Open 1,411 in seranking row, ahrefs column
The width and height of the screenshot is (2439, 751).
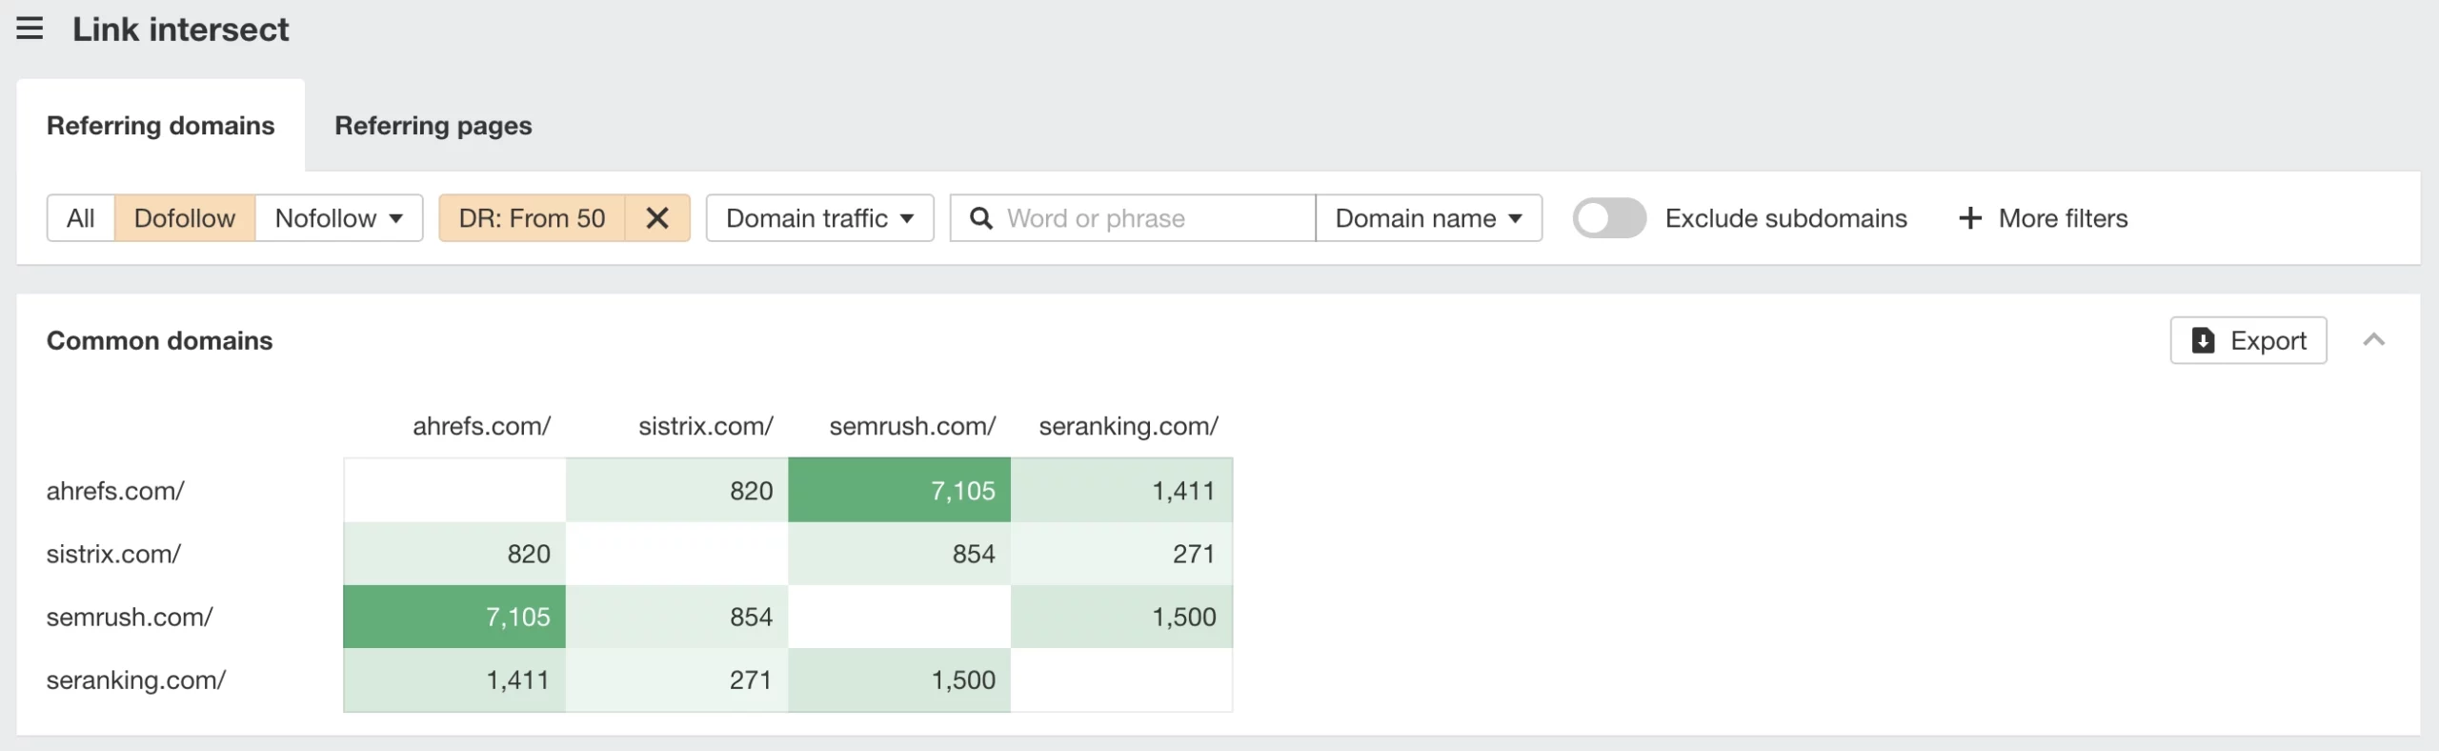[454, 680]
